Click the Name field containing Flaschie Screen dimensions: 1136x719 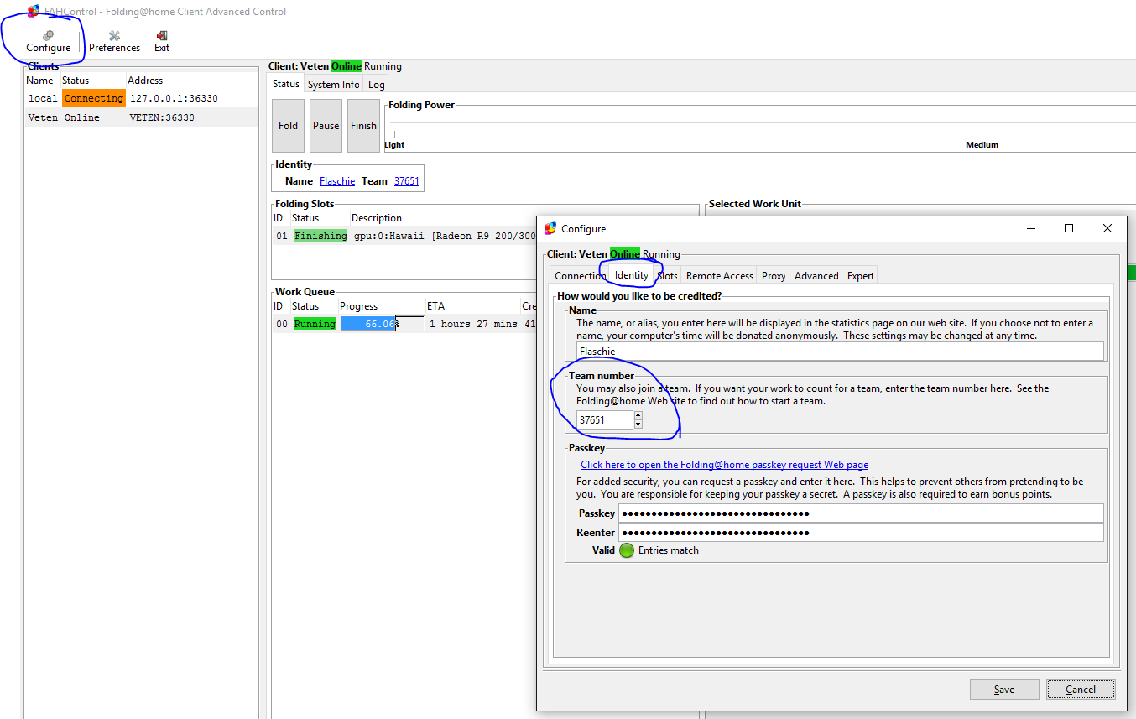pyautogui.click(x=840, y=352)
